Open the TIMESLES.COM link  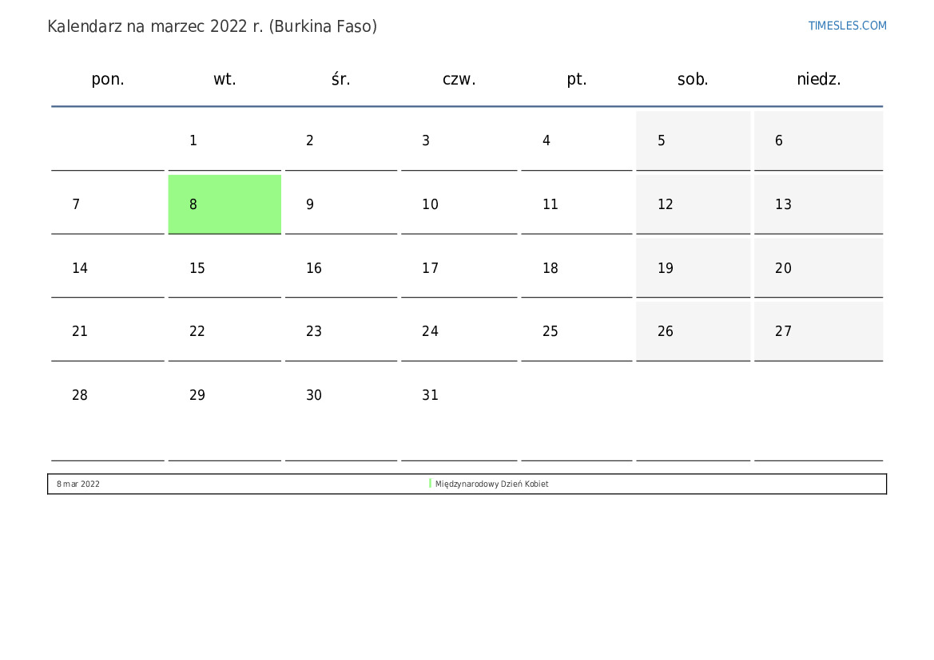point(847,26)
